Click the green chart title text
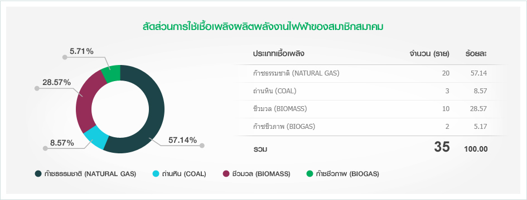The image size is (527, 200). click(x=263, y=27)
